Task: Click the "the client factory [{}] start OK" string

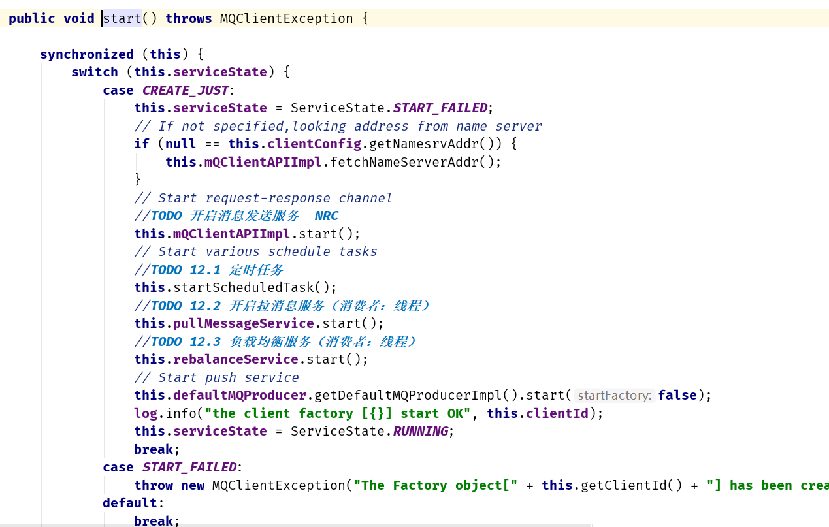Action: pos(338,413)
